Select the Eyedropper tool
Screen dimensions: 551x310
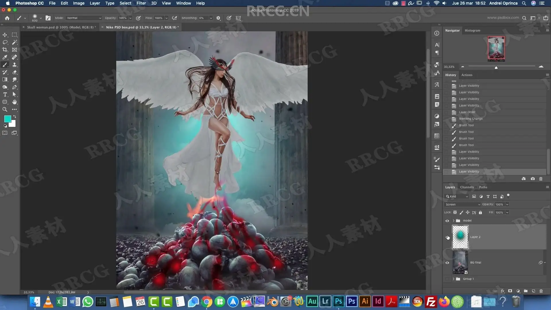(x=5, y=57)
